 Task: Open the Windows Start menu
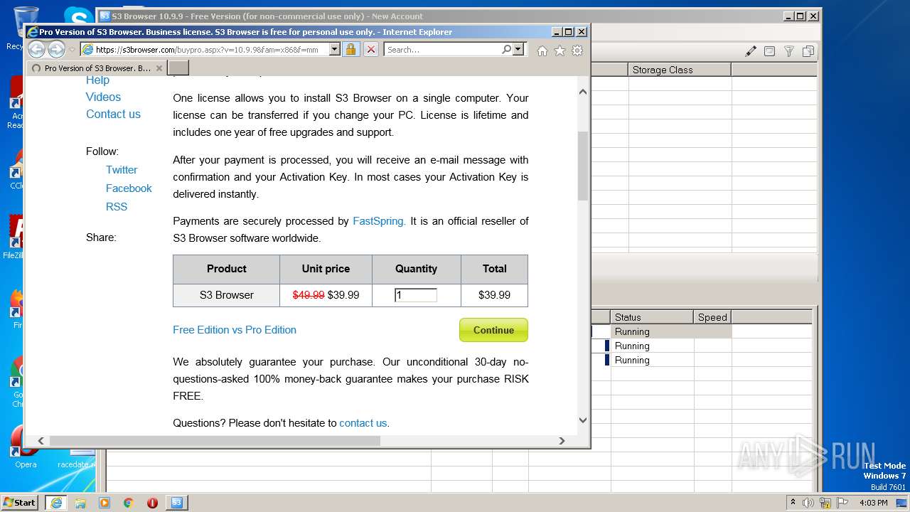click(x=20, y=502)
